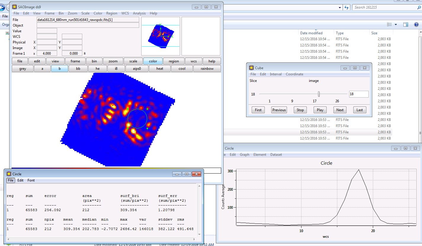Viewport: 422px width, 246px height.
Task: Click Play in Cube window
Action: (320, 110)
